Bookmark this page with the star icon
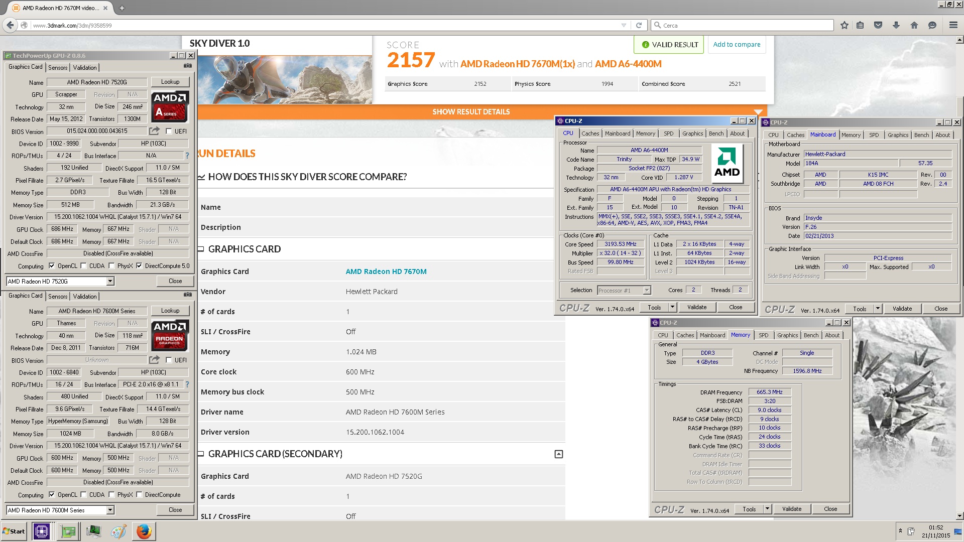964x542 pixels. (x=845, y=25)
